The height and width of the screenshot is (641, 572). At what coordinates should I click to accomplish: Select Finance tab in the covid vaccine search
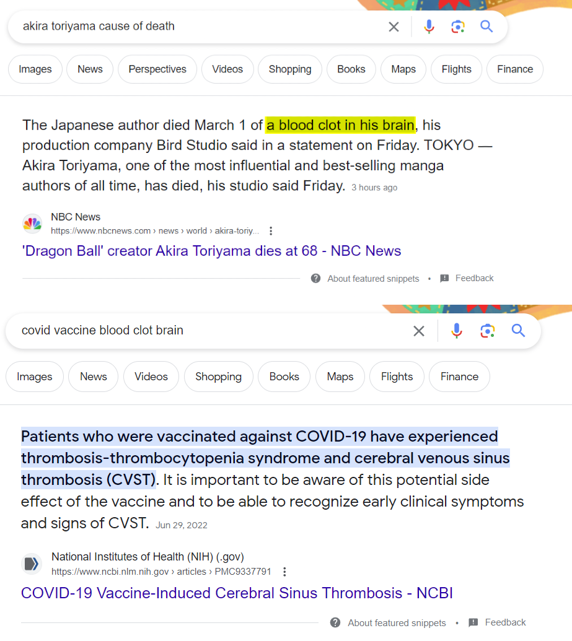(459, 377)
